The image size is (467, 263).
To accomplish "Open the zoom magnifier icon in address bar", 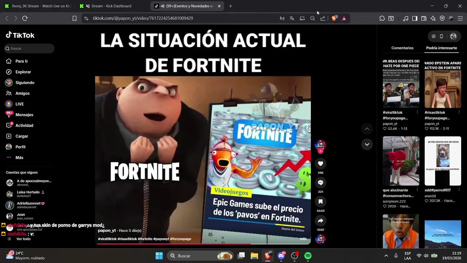I will click(312, 18).
